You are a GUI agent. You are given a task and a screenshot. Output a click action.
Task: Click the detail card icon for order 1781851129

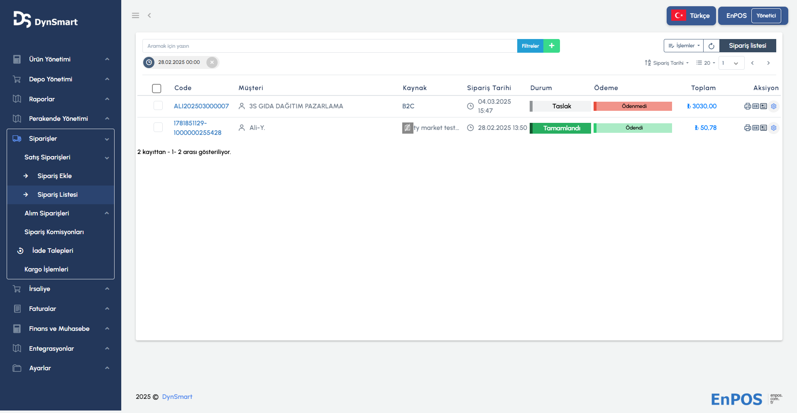pos(763,128)
